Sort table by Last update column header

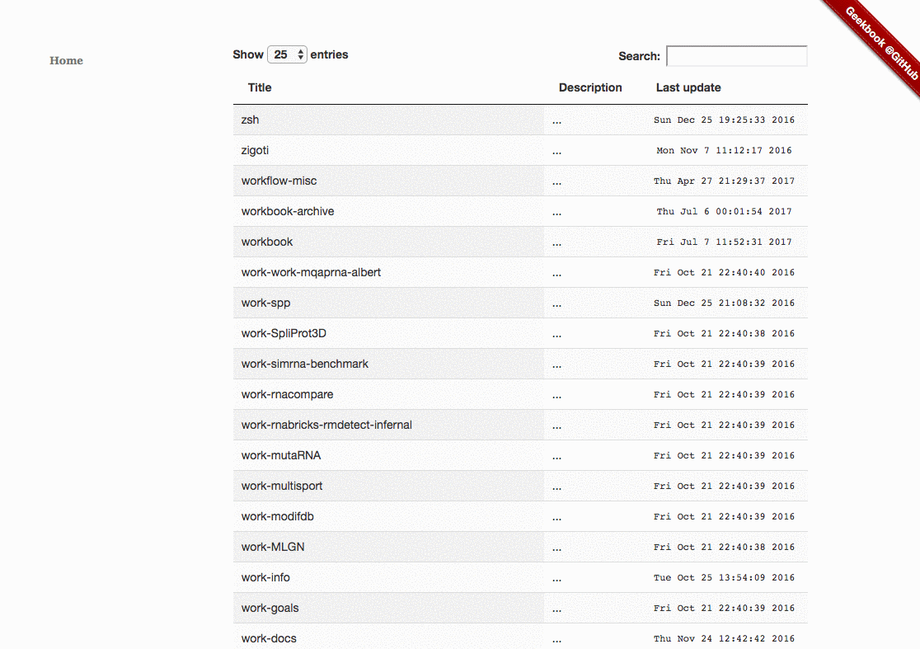pos(688,87)
